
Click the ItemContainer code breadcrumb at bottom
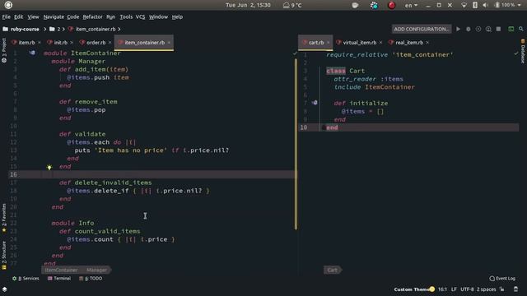coord(61,270)
